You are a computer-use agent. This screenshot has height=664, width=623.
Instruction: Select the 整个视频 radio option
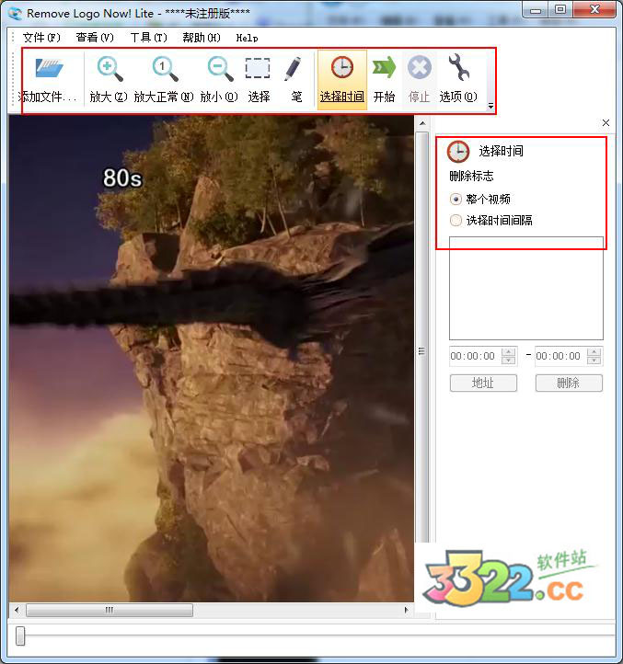point(456,199)
